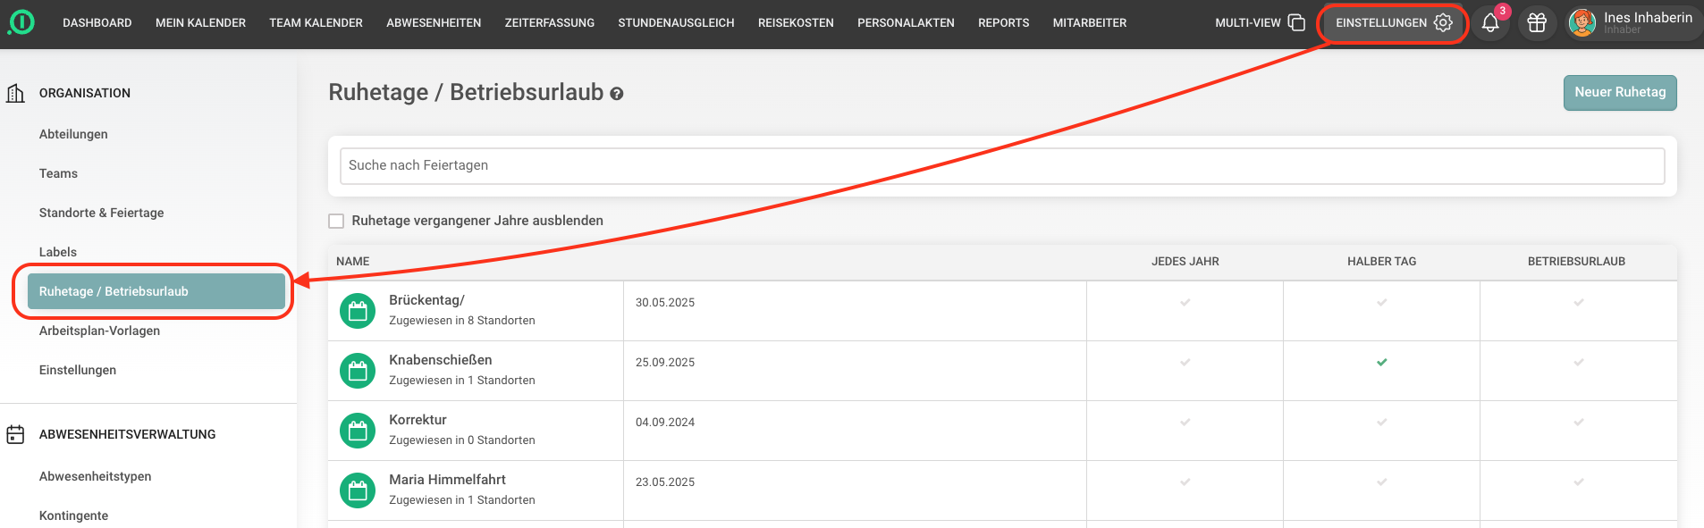Click the date 25.09.2025
Image resolution: width=1704 pixels, height=528 pixels.
(x=665, y=363)
